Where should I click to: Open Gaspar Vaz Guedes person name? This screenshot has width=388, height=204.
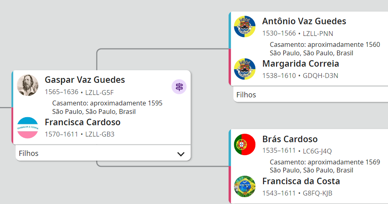point(85,80)
